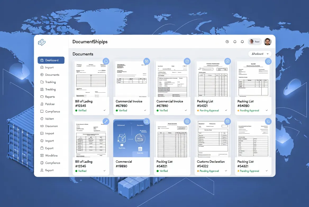Select the Documents header tab

coord(83,54)
